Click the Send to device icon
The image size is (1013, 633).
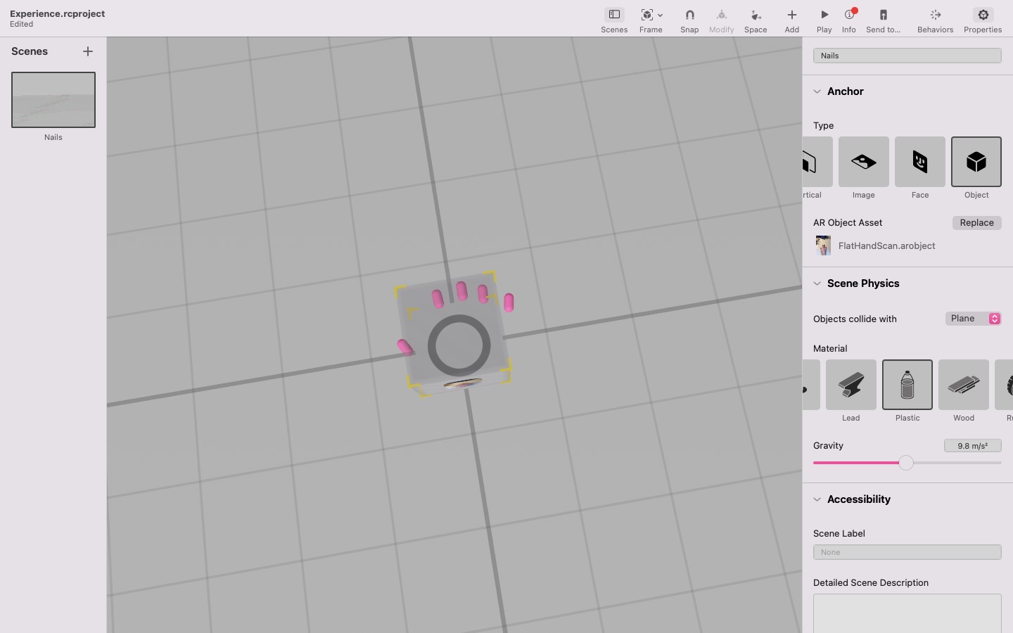pyautogui.click(x=884, y=15)
